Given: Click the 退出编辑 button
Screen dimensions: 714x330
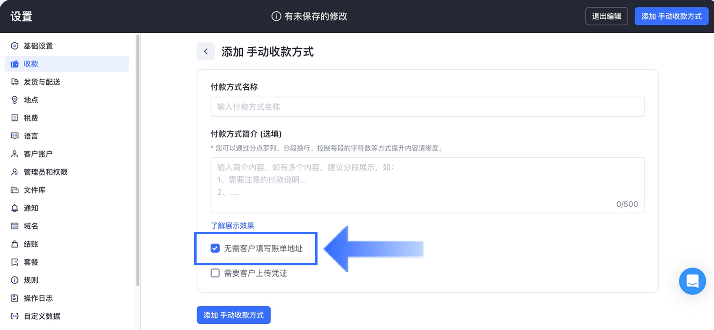Looking at the screenshot, I should click(x=606, y=16).
